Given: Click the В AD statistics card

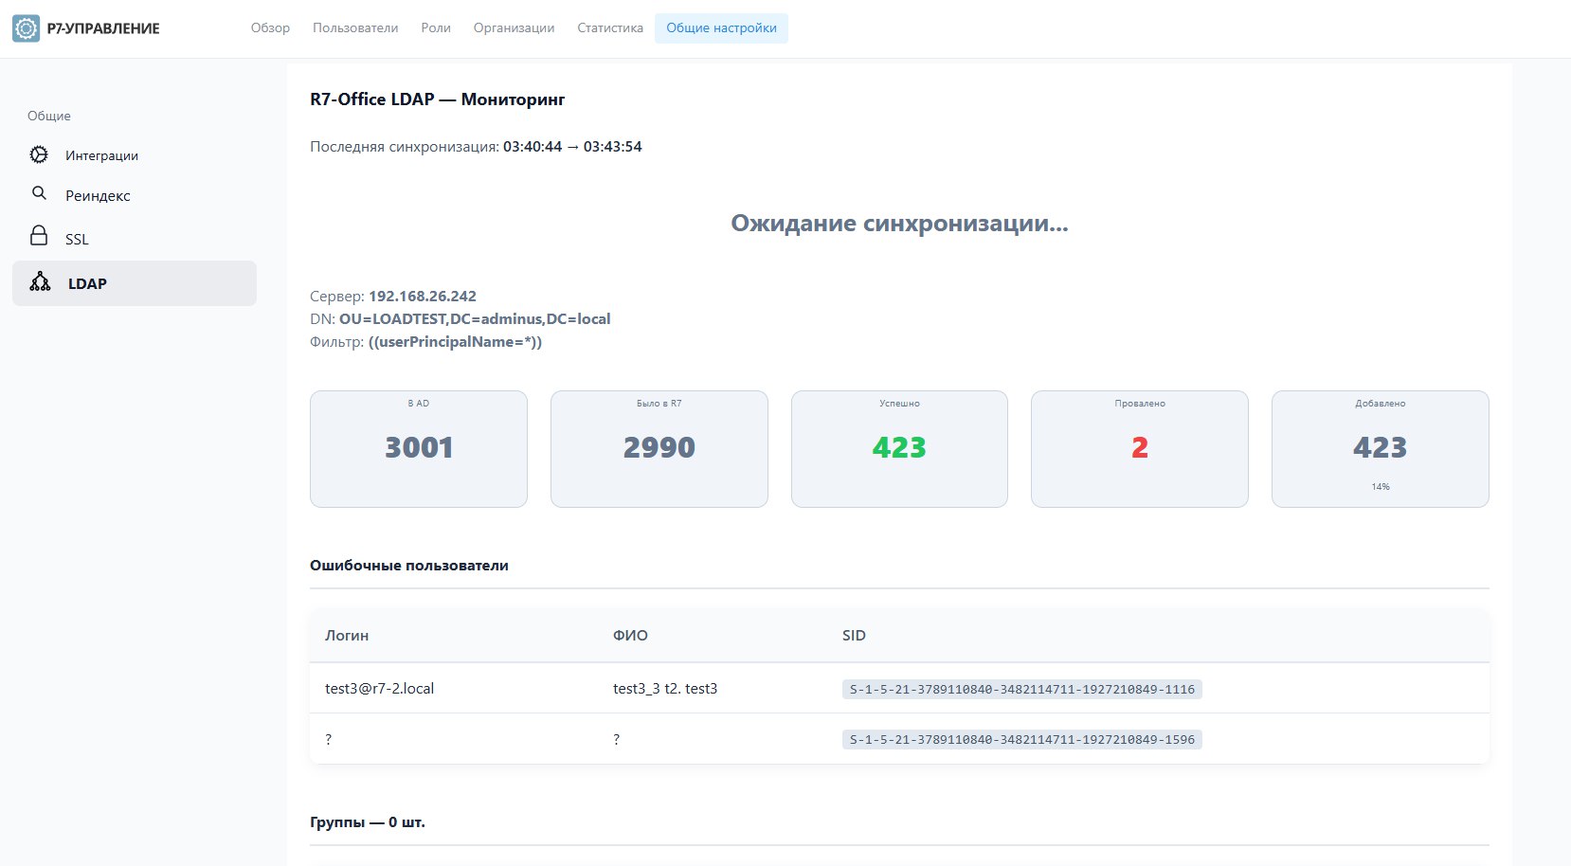Looking at the screenshot, I should pyautogui.click(x=418, y=448).
